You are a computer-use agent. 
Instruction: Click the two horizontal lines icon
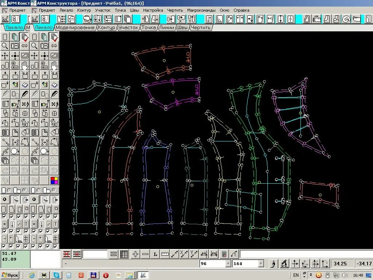(x=114, y=254)
